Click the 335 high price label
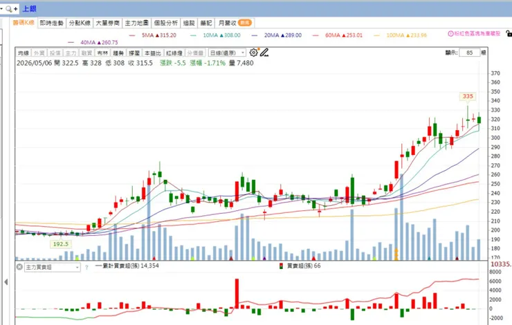The width and height of the screenshot is (512, 325). pyautogui.click(x=468, y=96)
